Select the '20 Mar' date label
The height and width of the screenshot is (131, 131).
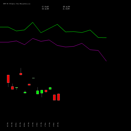click(58, 124)
